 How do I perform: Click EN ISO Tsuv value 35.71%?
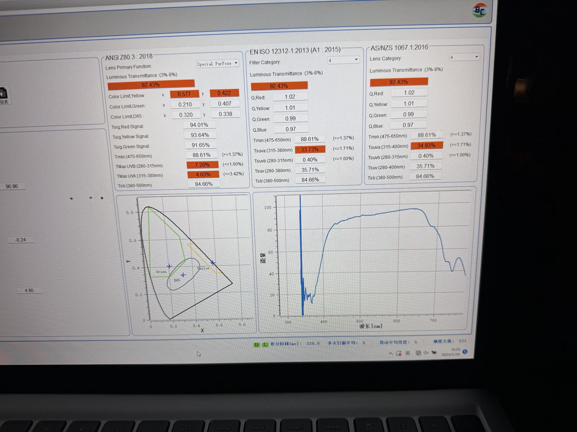pyautogui.click(x=310, y=170)
